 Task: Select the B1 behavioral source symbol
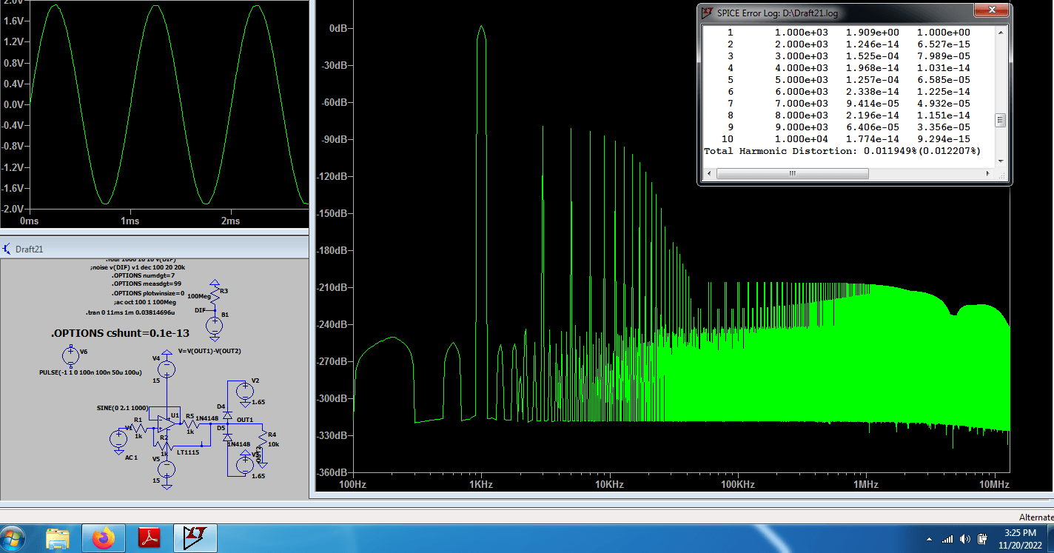[x=215, y=325]
